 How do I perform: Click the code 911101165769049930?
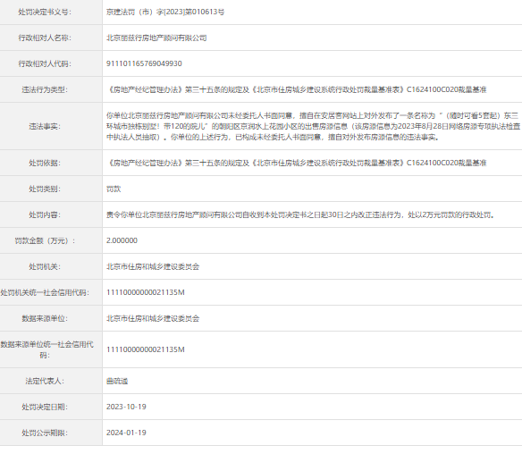144,63
